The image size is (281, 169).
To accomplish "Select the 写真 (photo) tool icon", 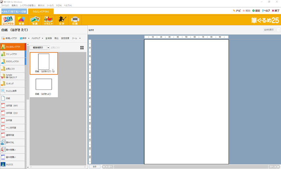I will coord(34,20).
